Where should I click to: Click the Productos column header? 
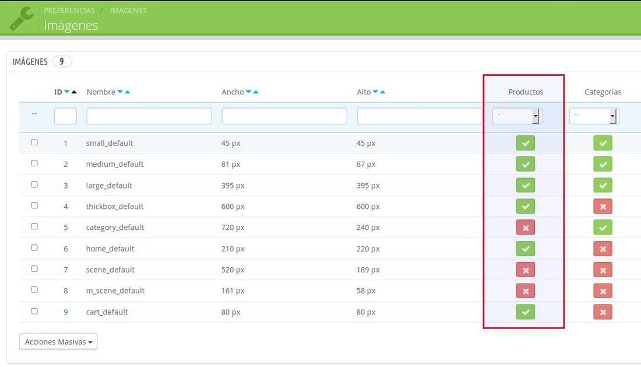526,92
